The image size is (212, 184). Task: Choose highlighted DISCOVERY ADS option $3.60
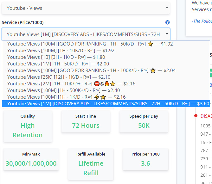click(x=106, y=103)
